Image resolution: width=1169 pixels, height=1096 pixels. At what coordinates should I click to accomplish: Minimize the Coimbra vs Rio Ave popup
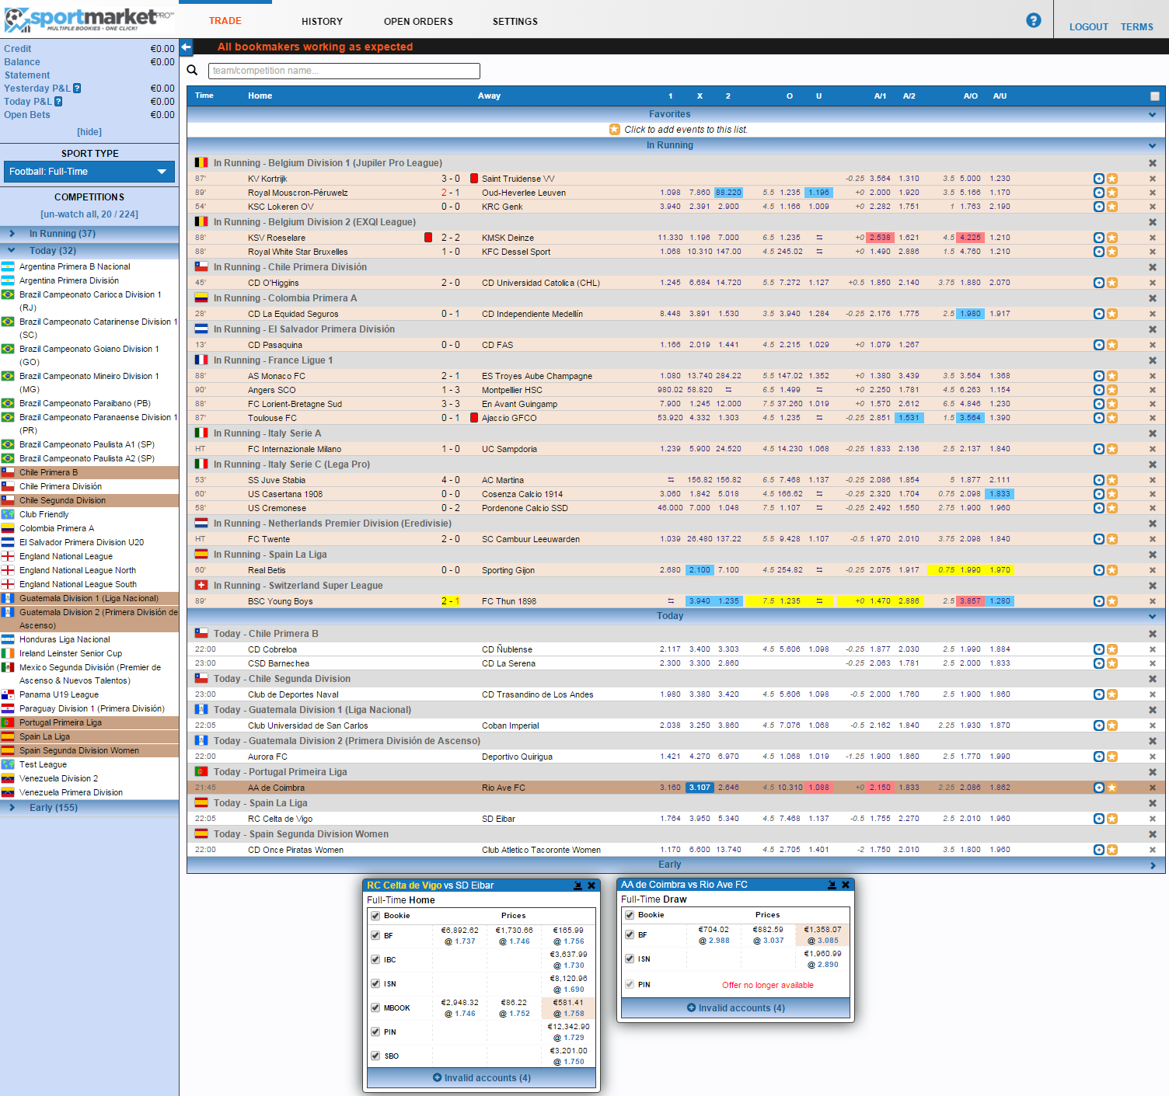[x=832, y=885]
